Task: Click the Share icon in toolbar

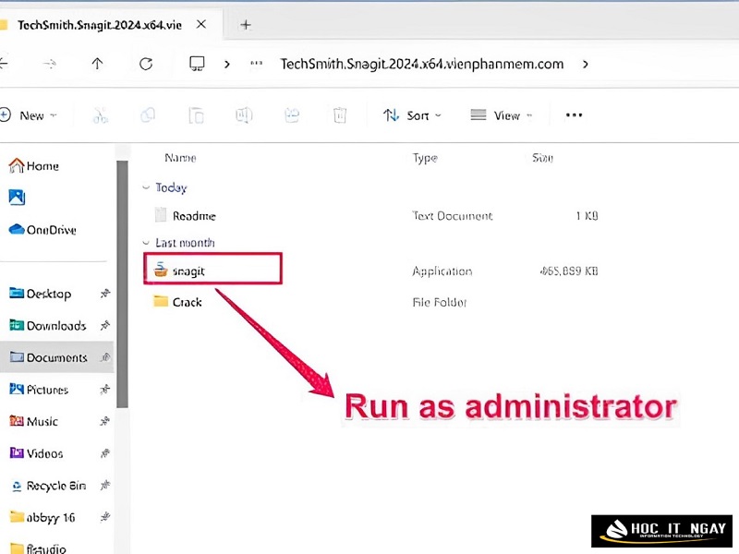Action: (x=292, y=114)
